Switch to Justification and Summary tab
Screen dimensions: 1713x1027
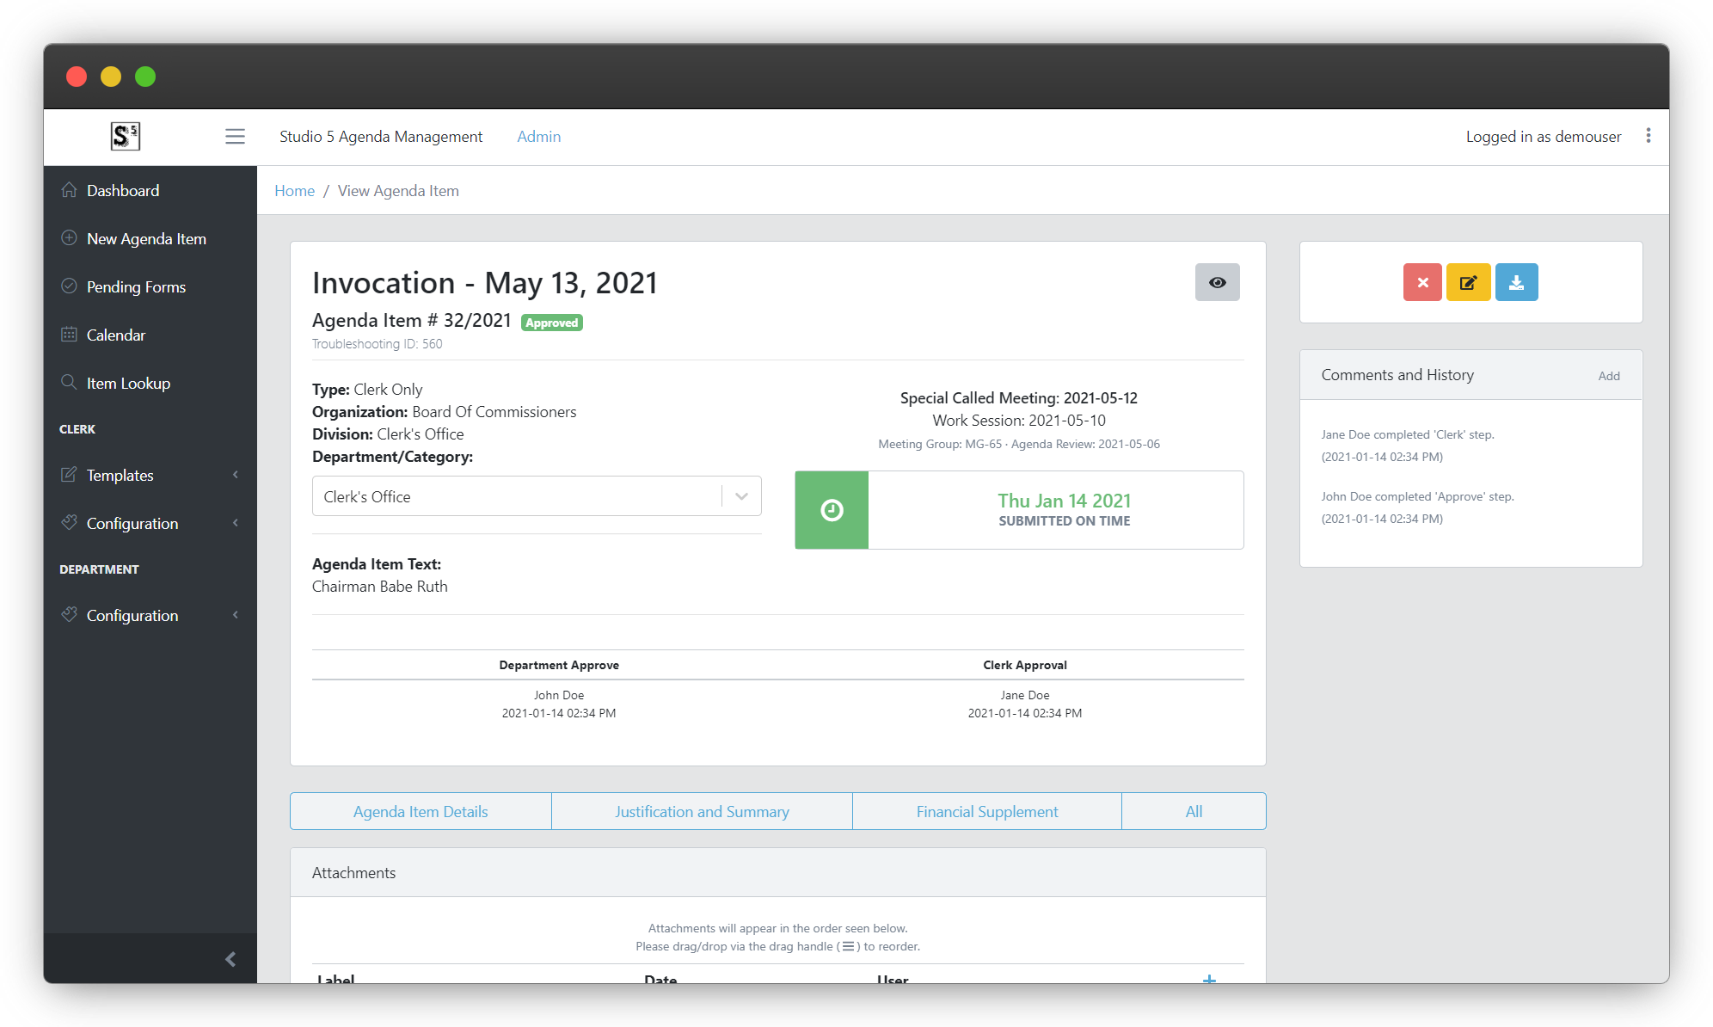pyautogui.click(x=702, y=811)
